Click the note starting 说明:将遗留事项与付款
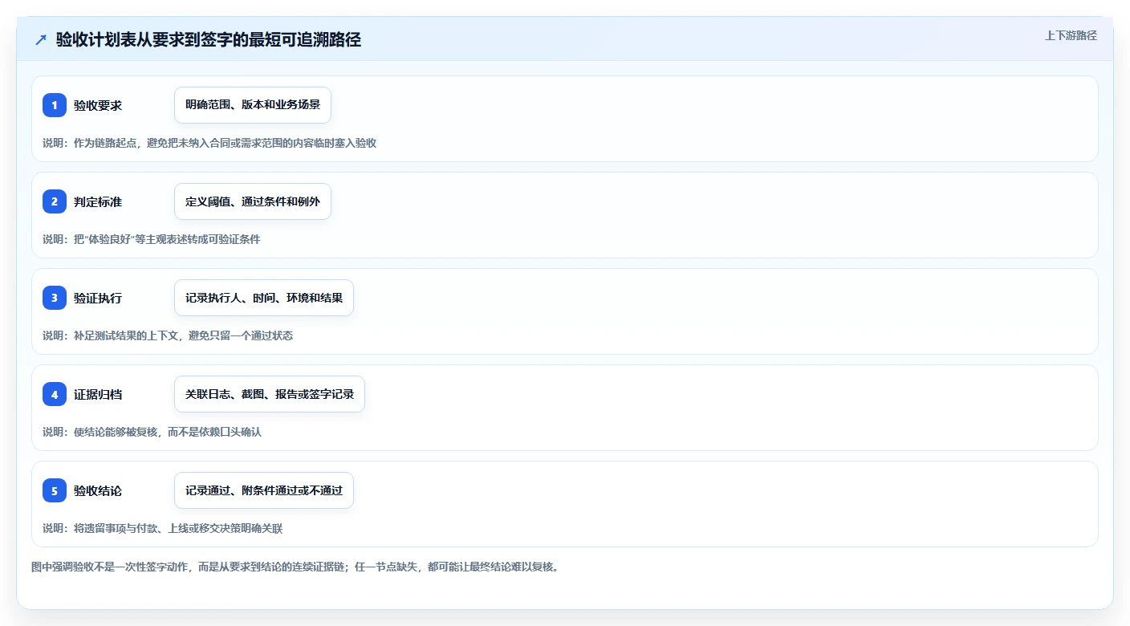This screenshot has width=1130, height=626. [162, 528]
